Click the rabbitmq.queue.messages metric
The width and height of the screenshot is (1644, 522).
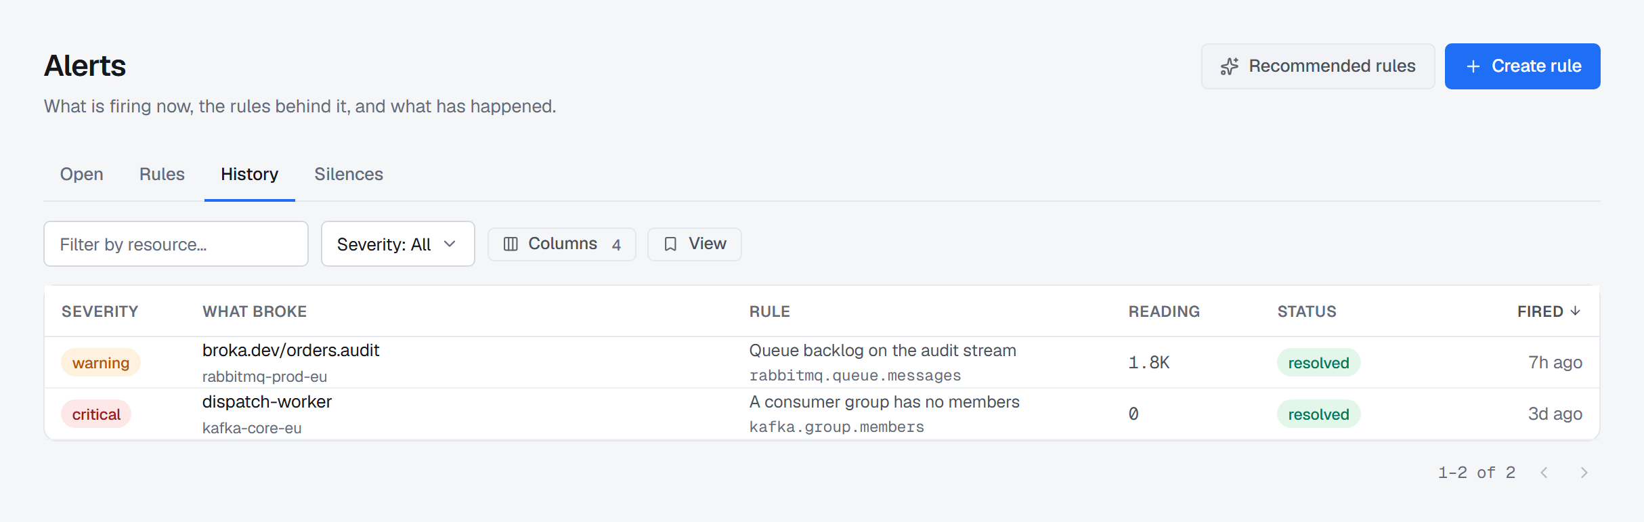[855, 376]
